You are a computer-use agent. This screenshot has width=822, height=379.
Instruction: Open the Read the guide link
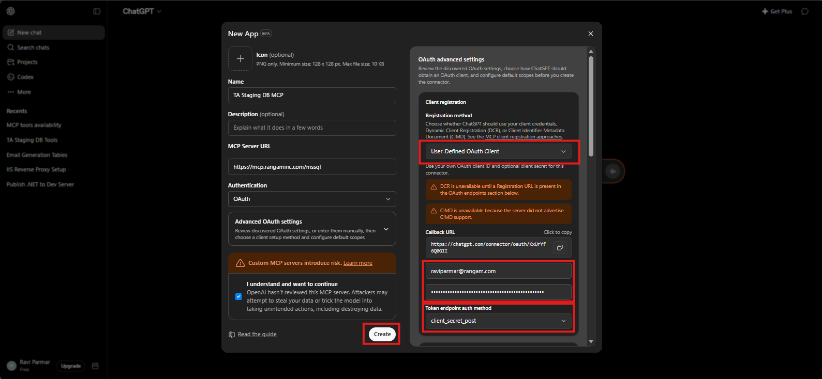pos(257,334)
